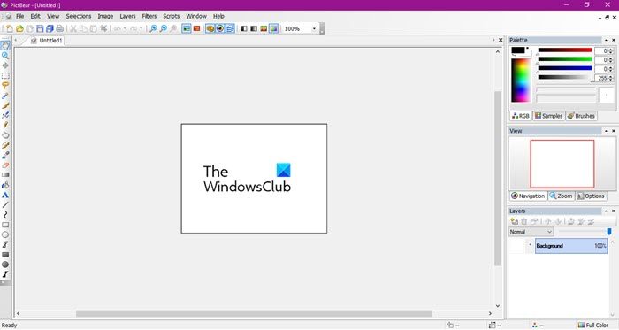Screen dimensions: 619x330
Task: Select the Rectangular selection tool
Action: pos(5,75)
